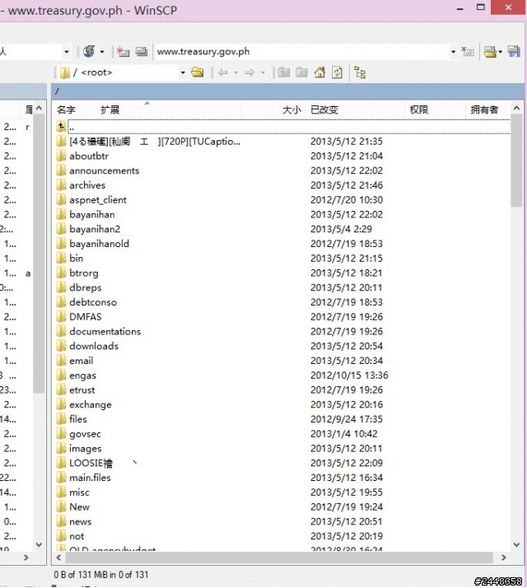Select the misc folder
The height and width of the screenshot is (588, 527).
tap(79, 492)
